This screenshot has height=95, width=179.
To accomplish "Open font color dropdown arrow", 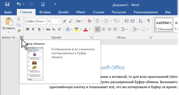I will pyautogui.click(x=90, y=29).
